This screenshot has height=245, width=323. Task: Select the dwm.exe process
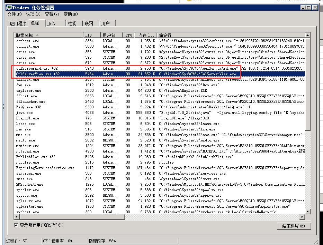(x=160, y=85)
